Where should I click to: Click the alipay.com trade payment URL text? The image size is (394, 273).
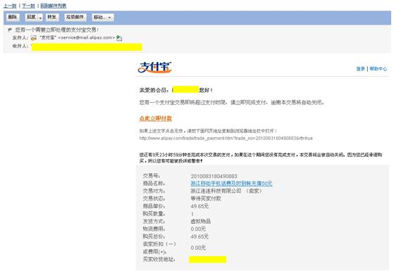click(226, 138)
